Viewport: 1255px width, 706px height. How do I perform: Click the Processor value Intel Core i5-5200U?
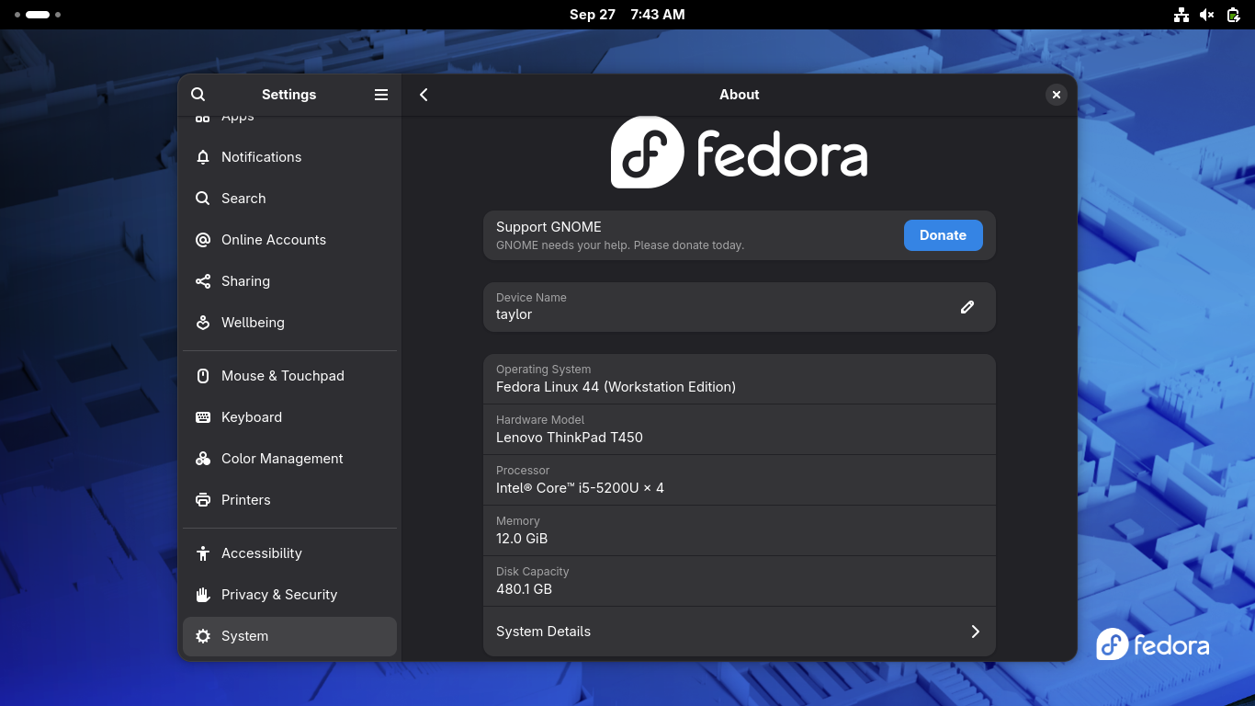[580, 488]
